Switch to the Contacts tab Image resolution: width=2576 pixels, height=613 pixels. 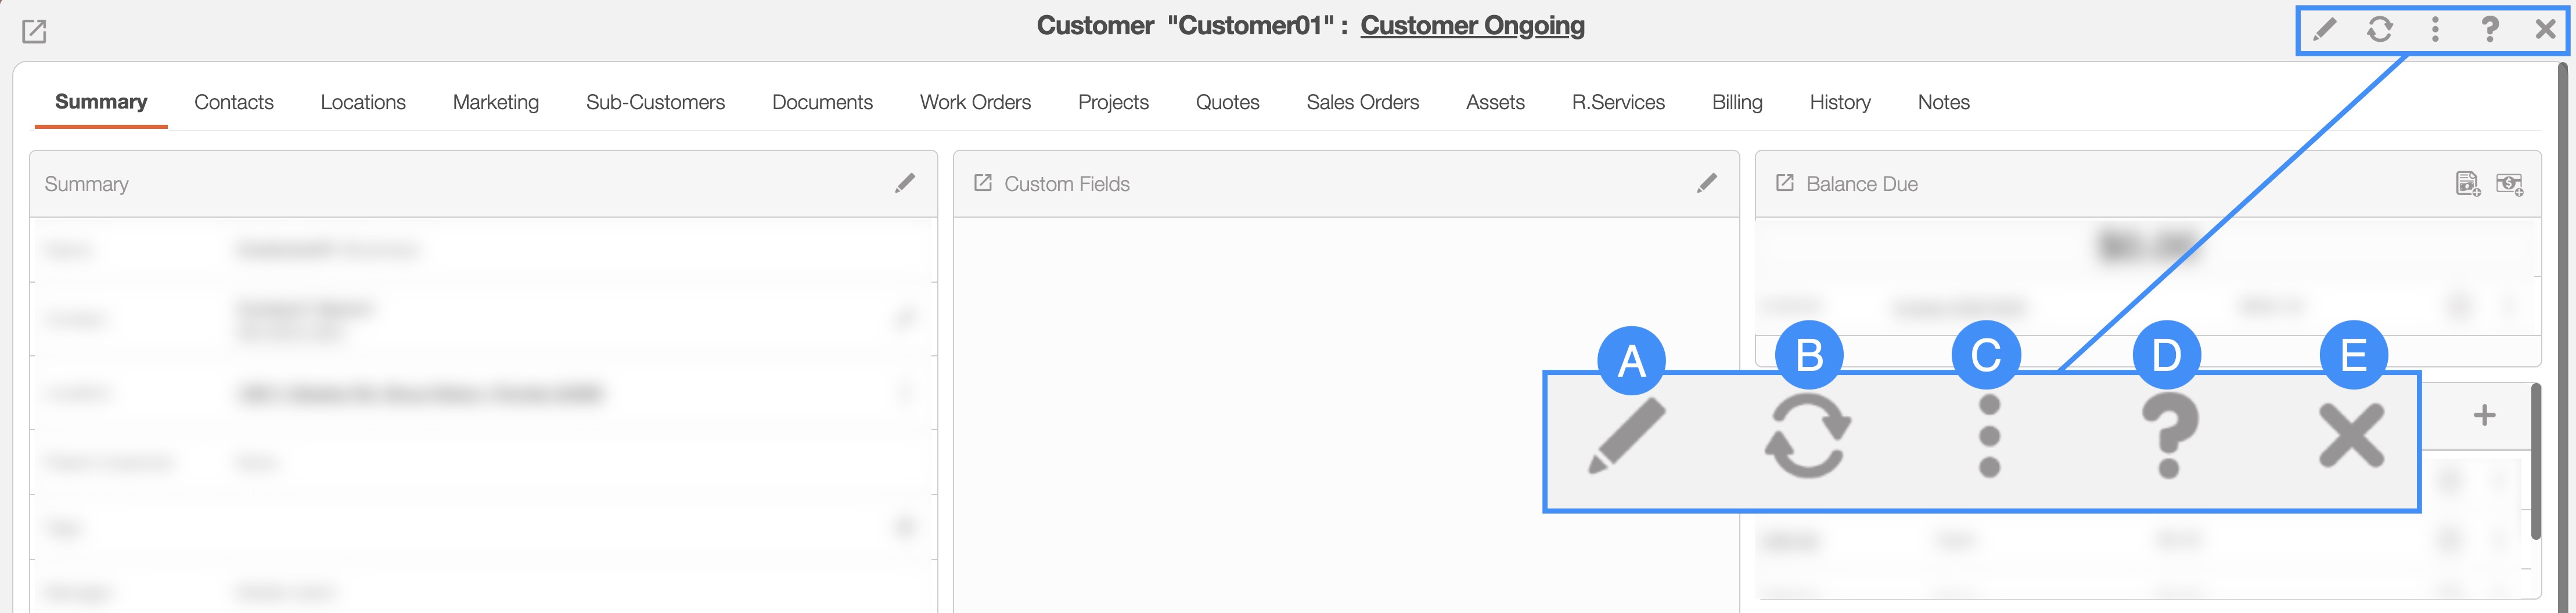coord(233,102)
